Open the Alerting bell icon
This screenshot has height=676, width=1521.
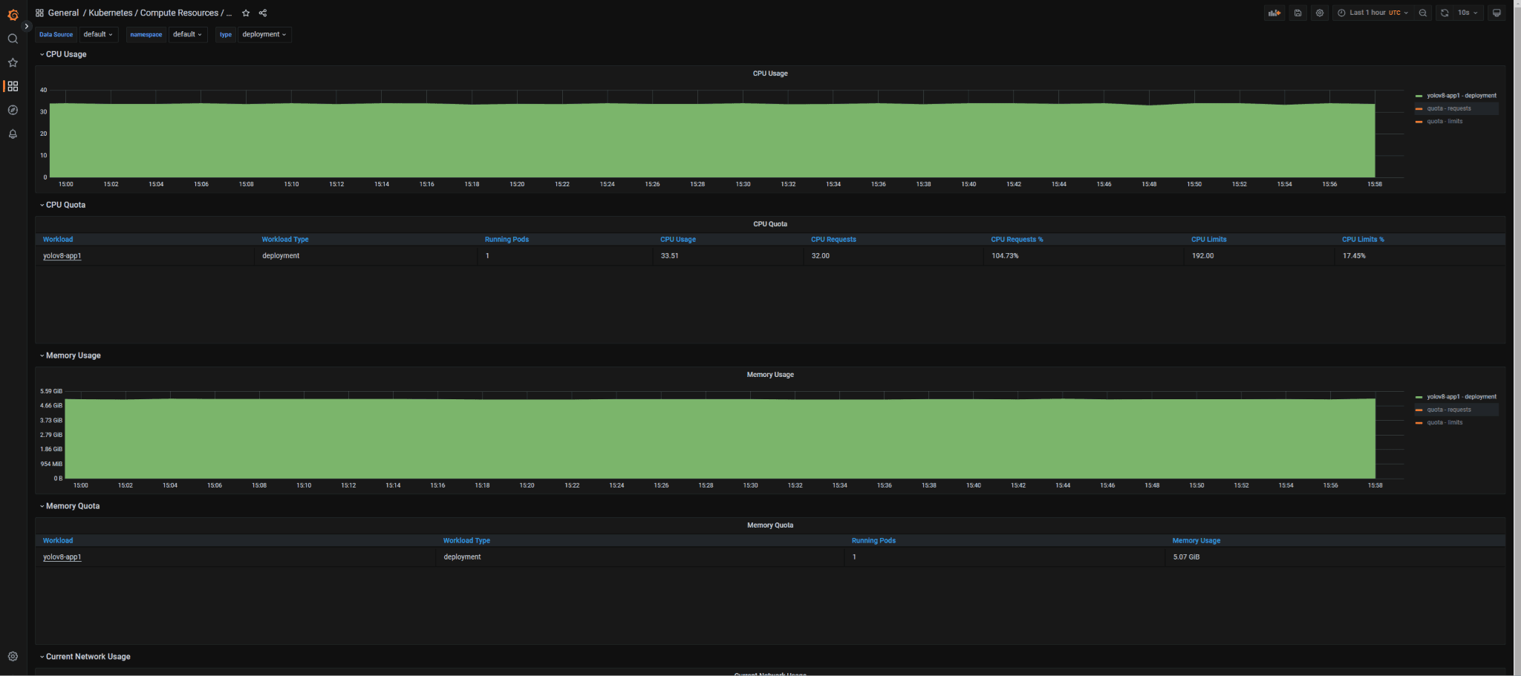pos(13,134)
